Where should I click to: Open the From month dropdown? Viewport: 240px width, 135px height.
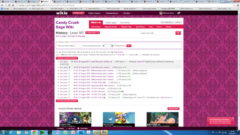tap(108, 46)
